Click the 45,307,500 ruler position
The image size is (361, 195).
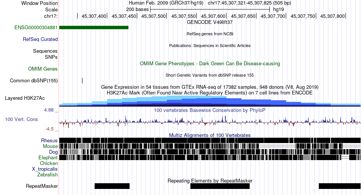tap(154, 16)
